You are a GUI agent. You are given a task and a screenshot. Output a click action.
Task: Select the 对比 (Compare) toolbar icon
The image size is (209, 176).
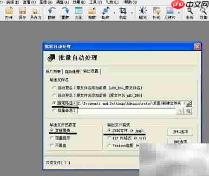click(78, 13)
